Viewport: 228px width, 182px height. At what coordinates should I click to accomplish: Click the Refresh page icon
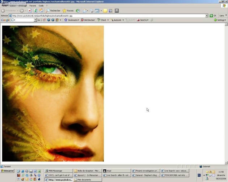tap(35, 11)
